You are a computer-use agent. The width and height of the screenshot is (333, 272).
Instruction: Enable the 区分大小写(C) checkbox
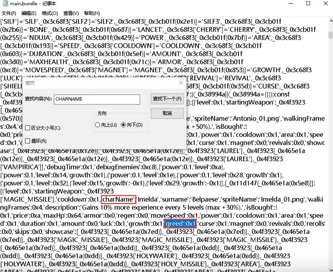click(28, 128)
